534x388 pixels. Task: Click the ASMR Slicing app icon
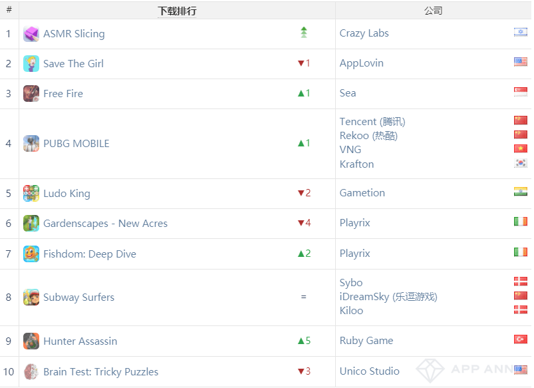click(31, 34)
